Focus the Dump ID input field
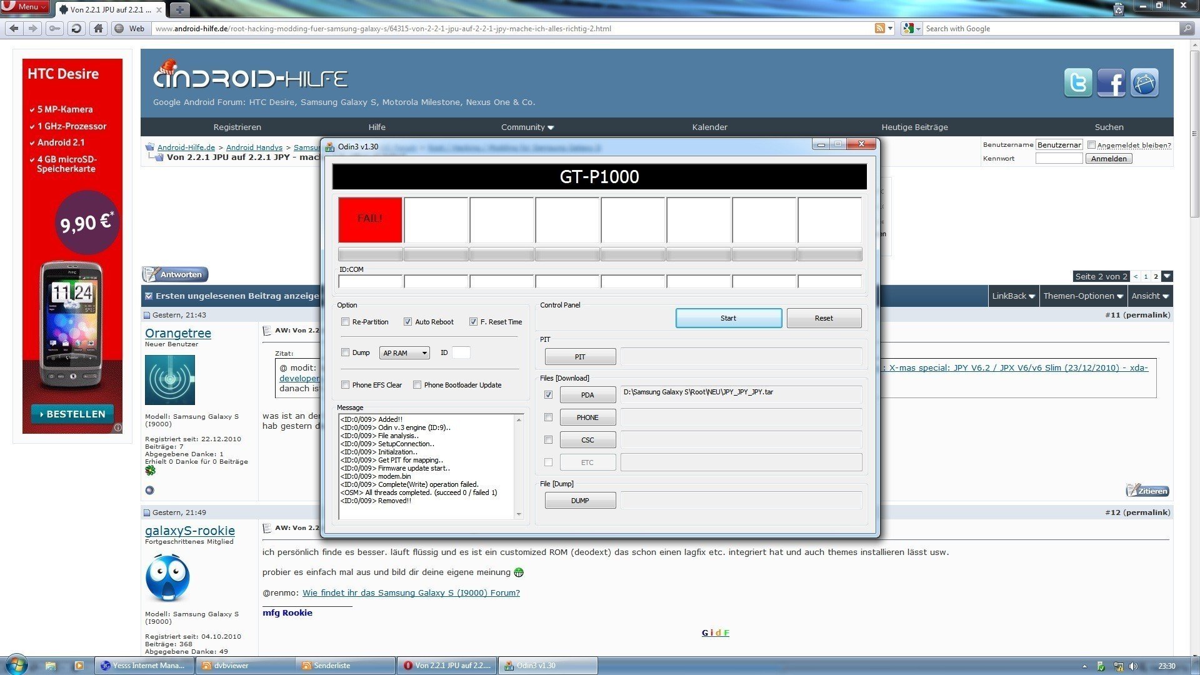Screen dimensions: 1200x675 coord(461,352)
